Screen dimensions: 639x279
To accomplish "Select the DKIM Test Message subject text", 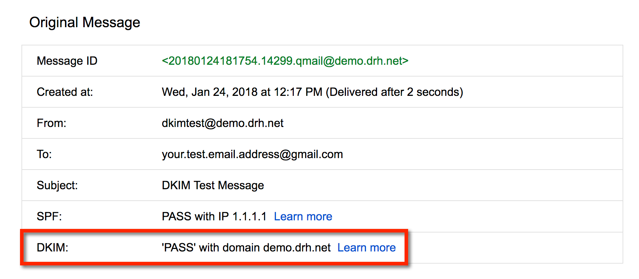I will (x=213, y=185).
